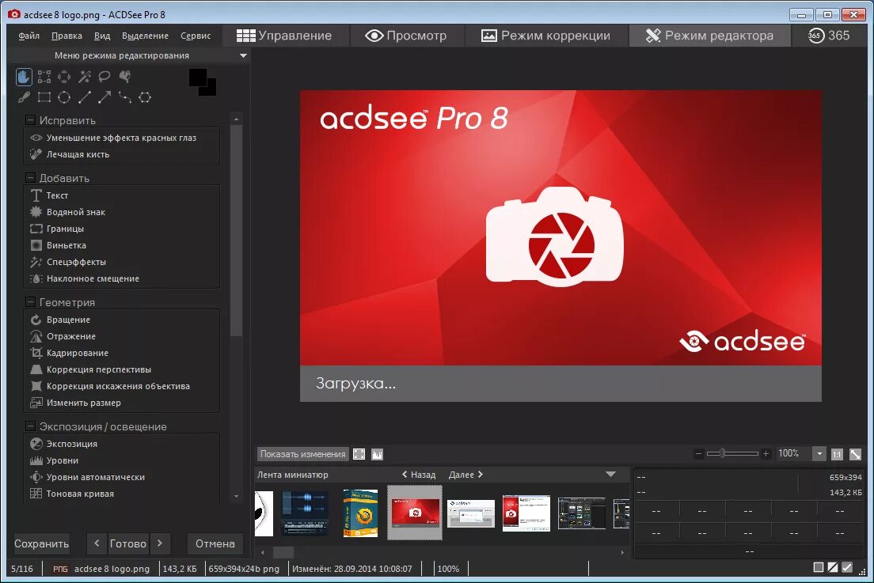Go to next image beside Готово
874x583 pixels.
(x=160, y=543)
